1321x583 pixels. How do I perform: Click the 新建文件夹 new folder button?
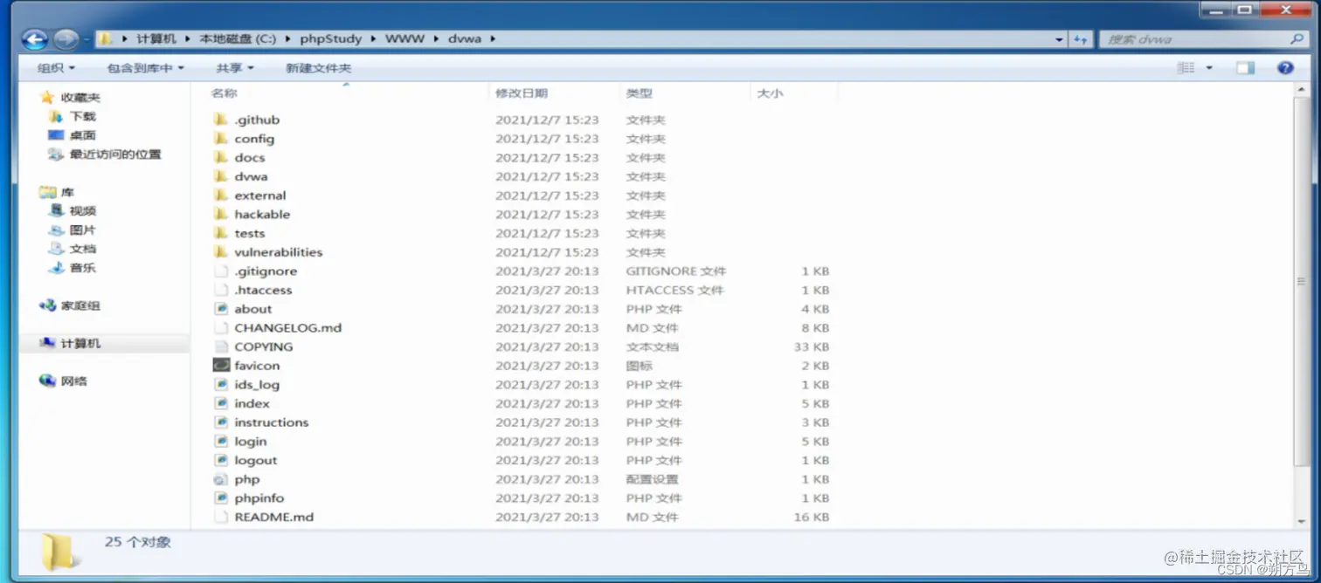(318, 67)
